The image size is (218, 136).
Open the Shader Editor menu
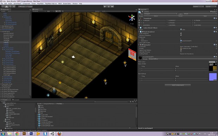pos(67,4)
